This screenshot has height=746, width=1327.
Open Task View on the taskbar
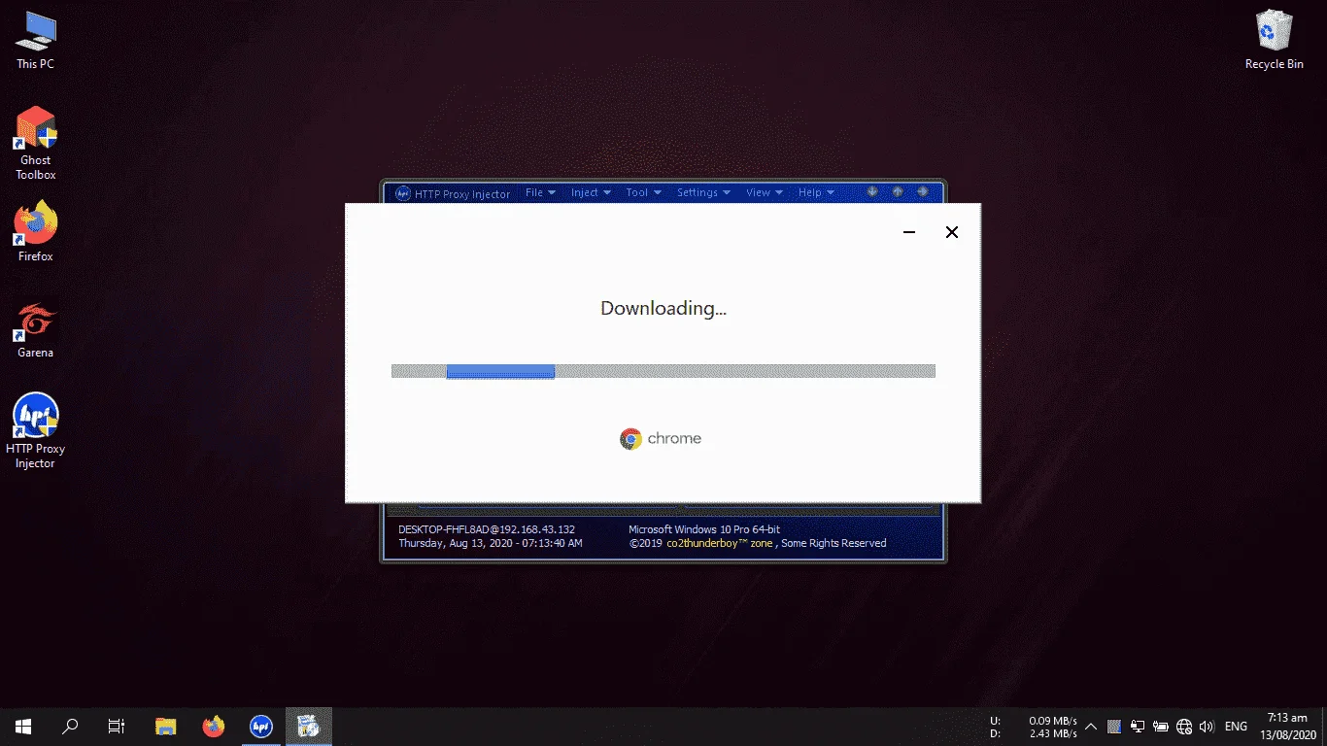coord(116,726)
